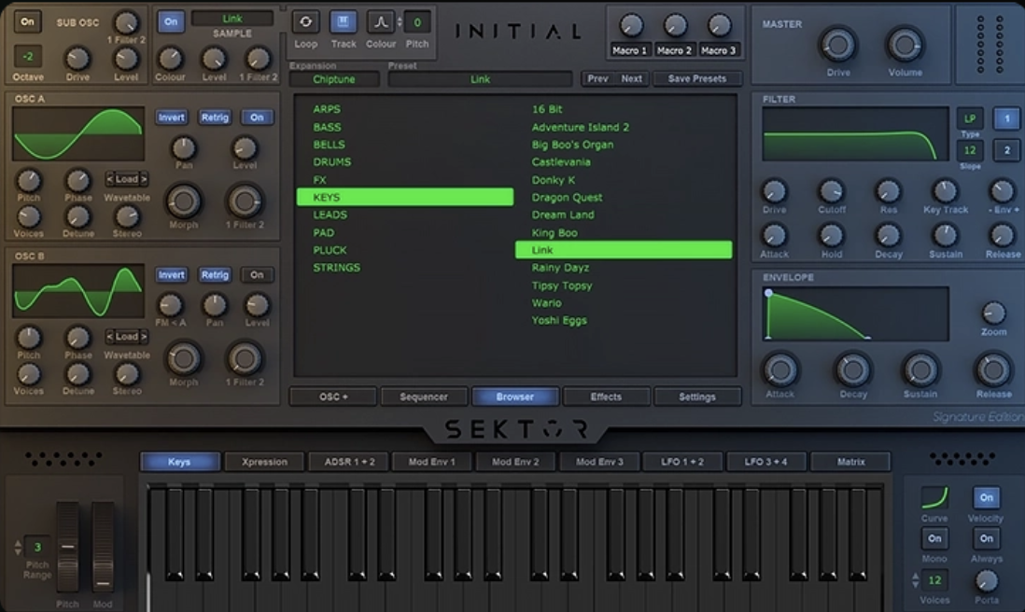Image resolution: width=1025 pixels, height=612 pixels.
Task: Open the Matrix tab
Action: coord(850,462)
